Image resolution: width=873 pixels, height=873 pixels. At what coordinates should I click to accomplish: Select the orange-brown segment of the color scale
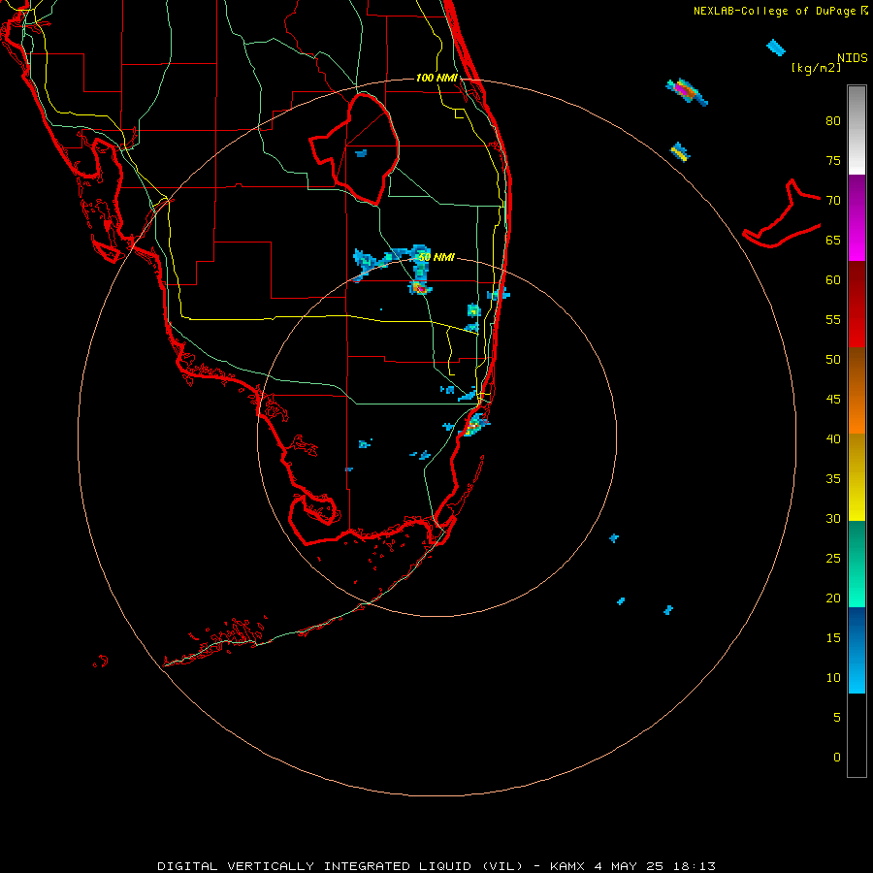pyautogui.click(x=857, y=390)
